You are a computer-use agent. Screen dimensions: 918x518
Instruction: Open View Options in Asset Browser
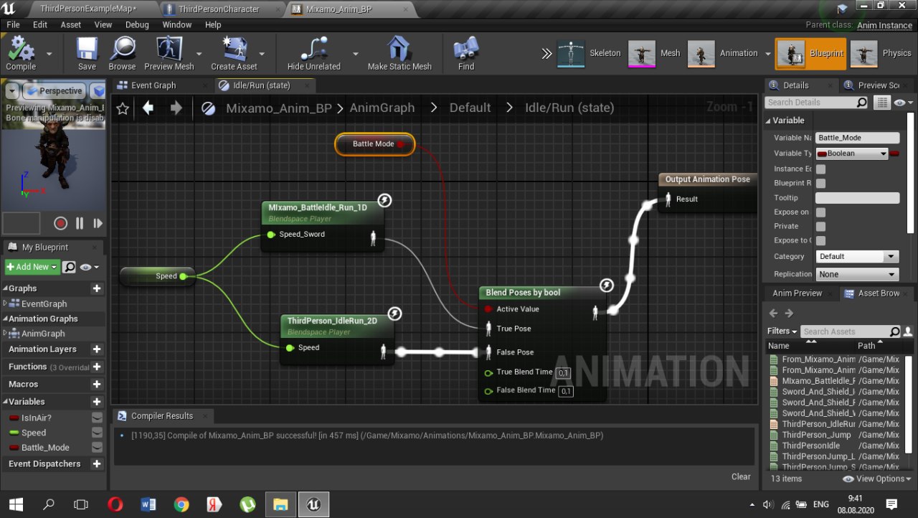[x=876, y=479]
